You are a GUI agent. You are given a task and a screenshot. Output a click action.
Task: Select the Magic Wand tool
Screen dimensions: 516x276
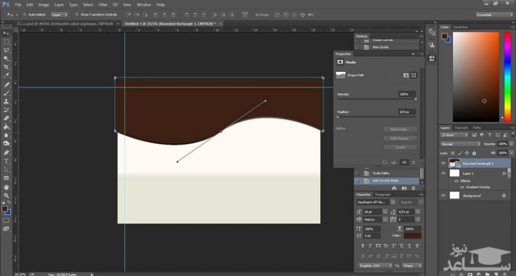point(6,58)
